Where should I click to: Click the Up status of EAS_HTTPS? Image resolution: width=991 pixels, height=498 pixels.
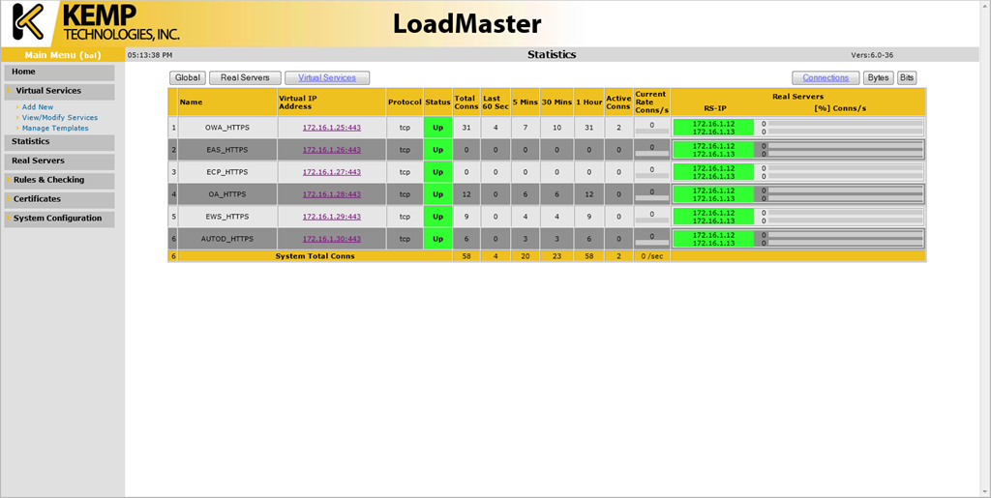click(438, 150)
